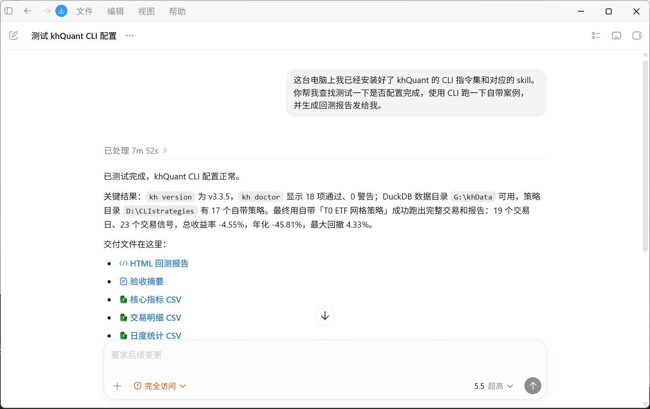Jump to bottom with down arrow button
Image resolution: width=650 pixels, height=409 pixels.
325,315
